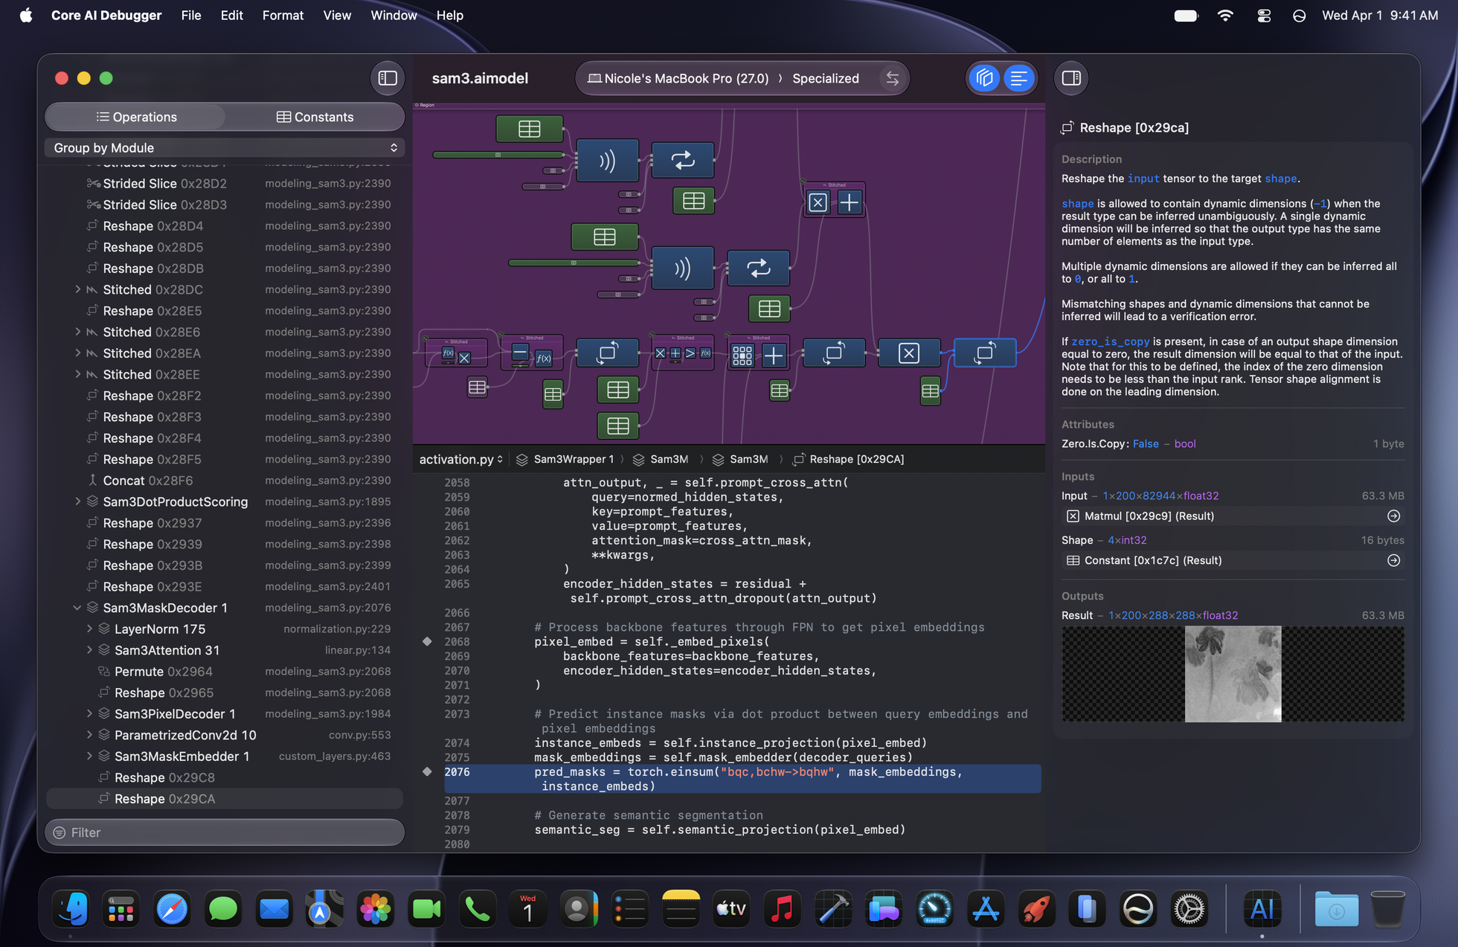Open Control Center in menu bar
Image resolution: width=1458 pixels, height=947 pixels.
click(1263, 15)
